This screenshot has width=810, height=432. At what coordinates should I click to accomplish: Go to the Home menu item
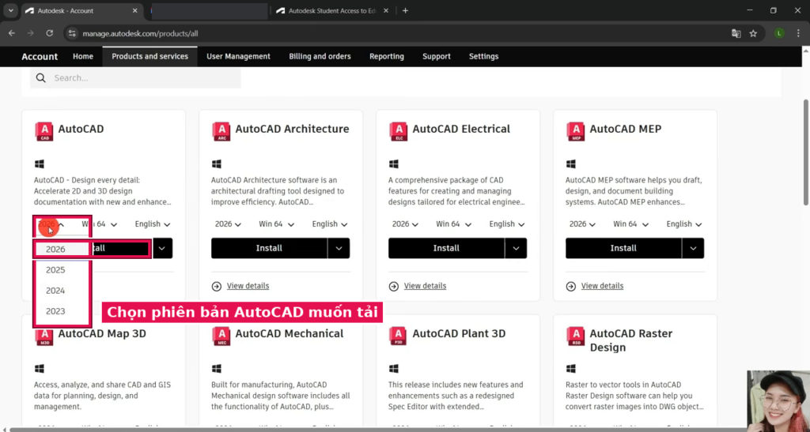pos(83,56)
